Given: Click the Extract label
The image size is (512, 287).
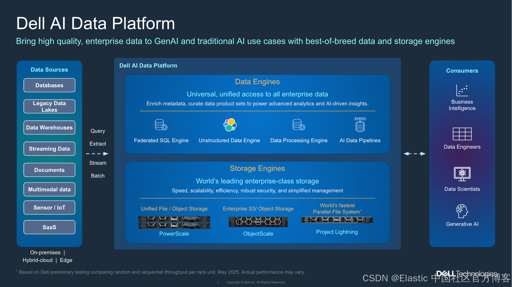Looking at the screenshot, I should (98, 144).
